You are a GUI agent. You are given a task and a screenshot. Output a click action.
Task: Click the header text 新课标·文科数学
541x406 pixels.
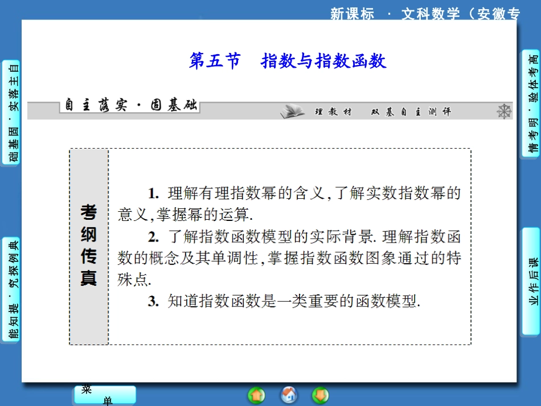[395, 14]
